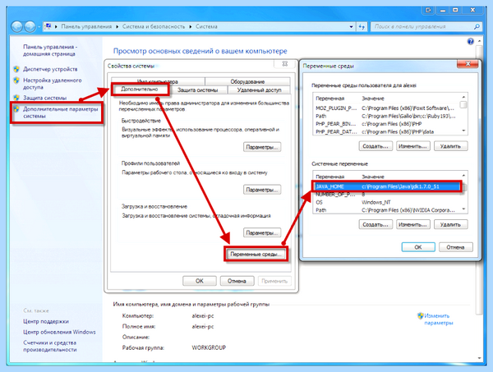
Task: Click Значение column header in system variables
Action: coord(373,177)
